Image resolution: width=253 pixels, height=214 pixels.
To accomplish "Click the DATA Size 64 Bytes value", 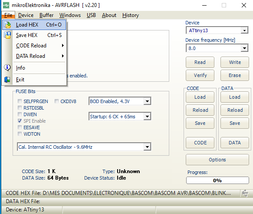I will click(58, 178).
